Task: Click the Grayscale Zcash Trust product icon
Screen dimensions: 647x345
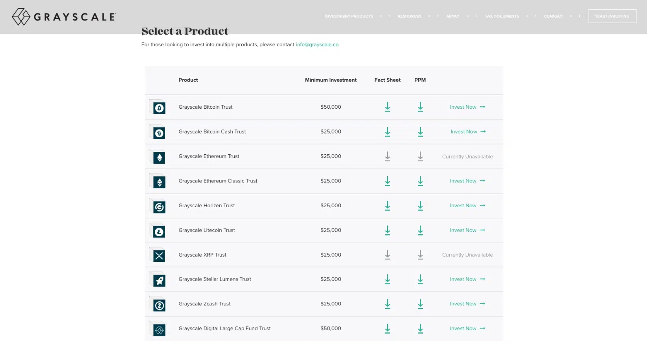Action: coord(159,305)
